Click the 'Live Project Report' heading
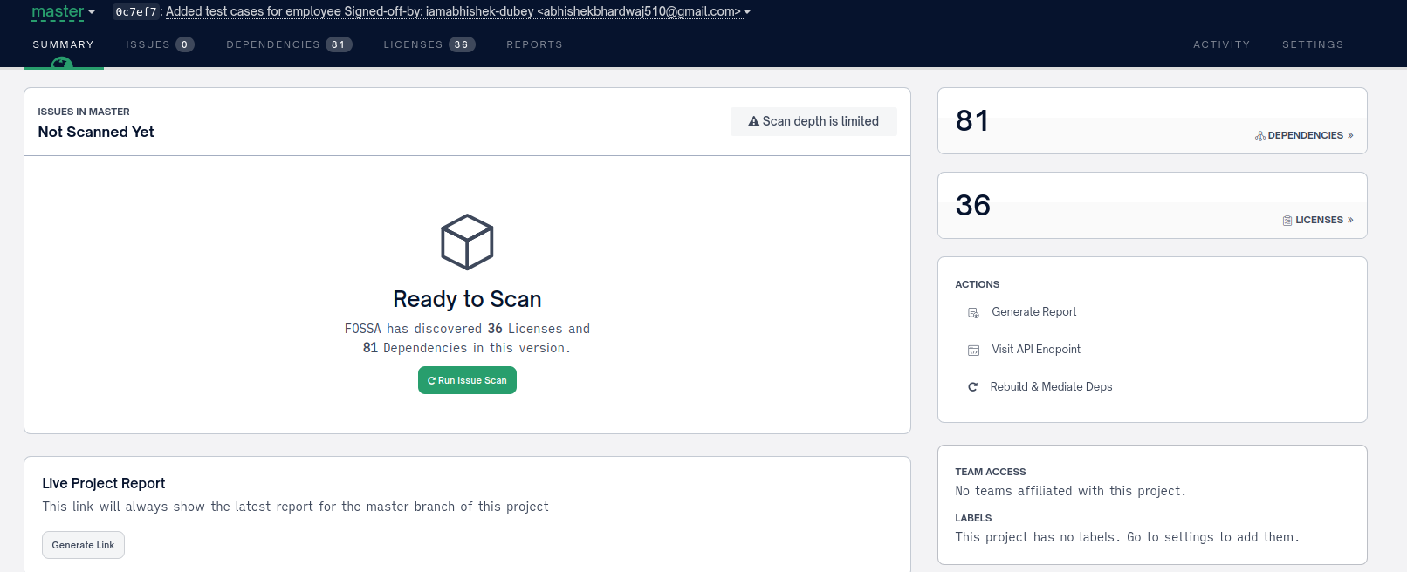Viewport: 1407px width, 572px height. pos(104,483)
